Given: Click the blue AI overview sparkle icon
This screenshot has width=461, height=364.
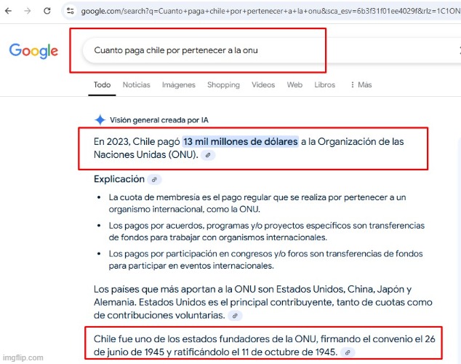Looking at the screenshot, I should 100,120.
